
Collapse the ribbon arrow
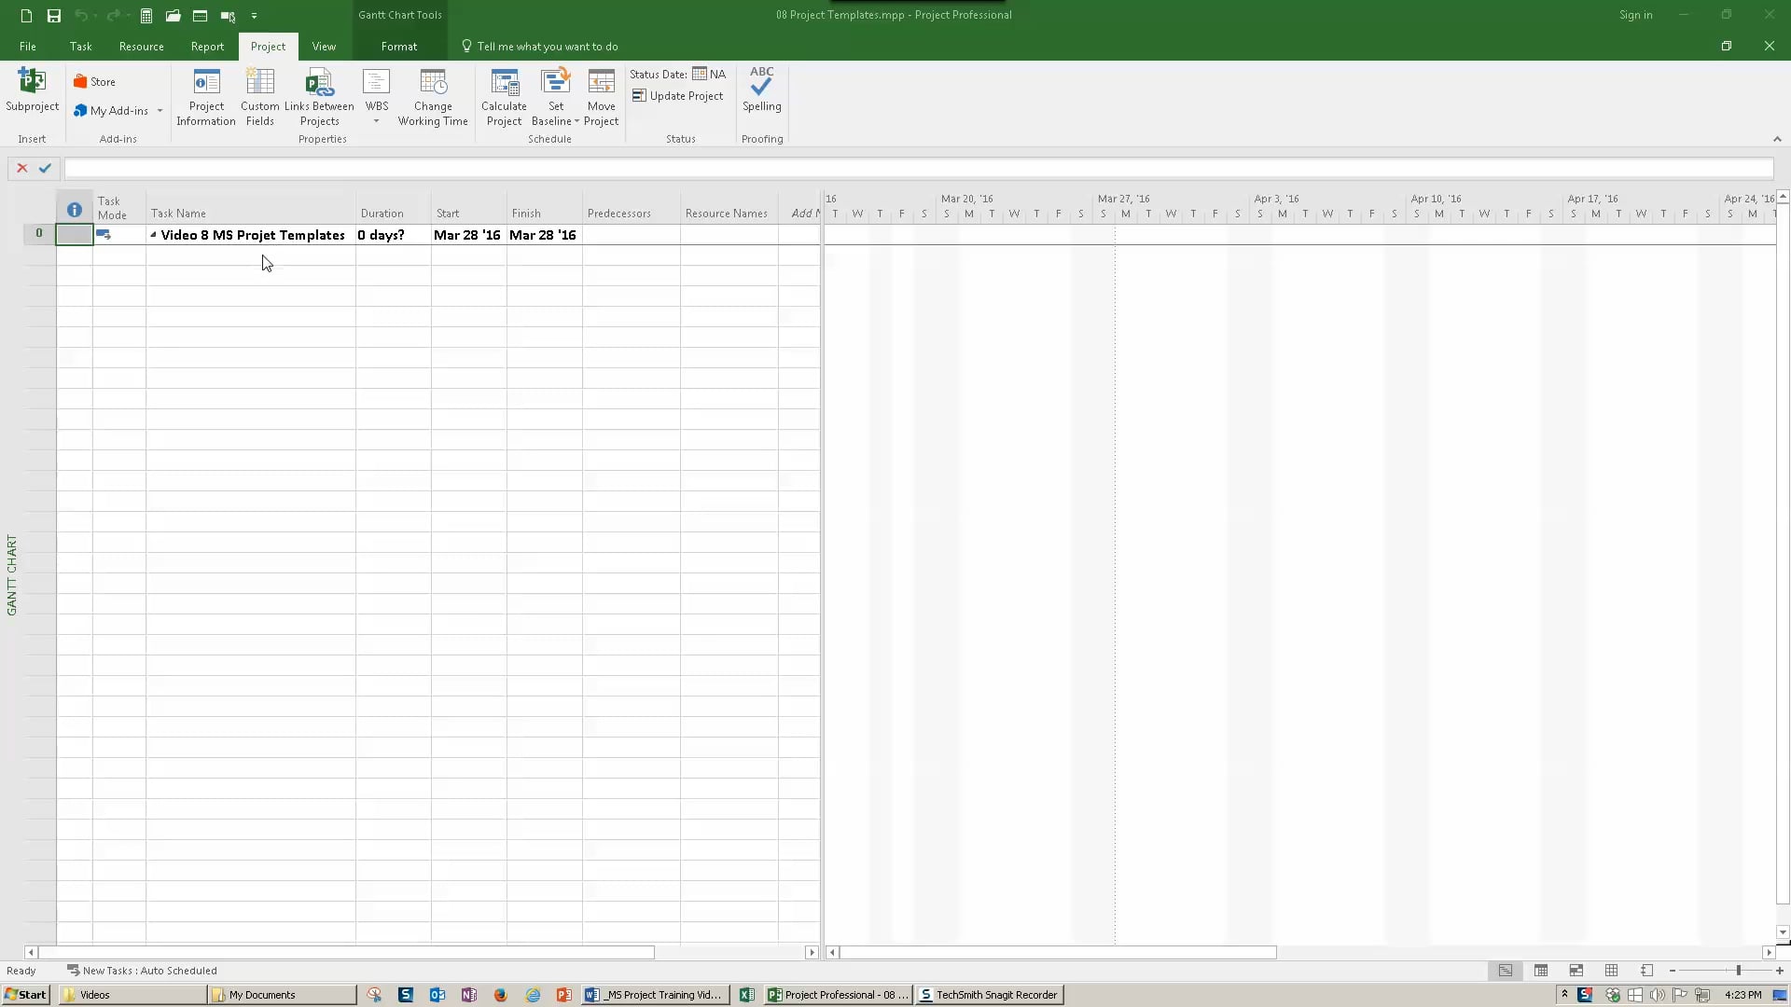click(1777, 139)
